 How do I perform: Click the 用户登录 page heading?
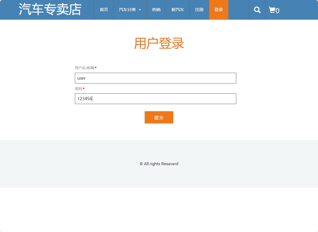[159, 43]
